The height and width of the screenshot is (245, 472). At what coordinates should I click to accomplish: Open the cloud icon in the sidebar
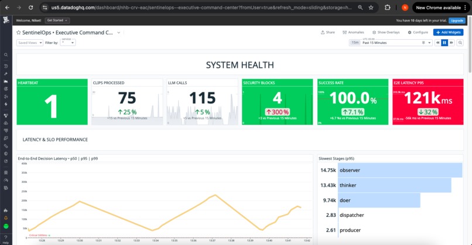(x=6, y=123)
